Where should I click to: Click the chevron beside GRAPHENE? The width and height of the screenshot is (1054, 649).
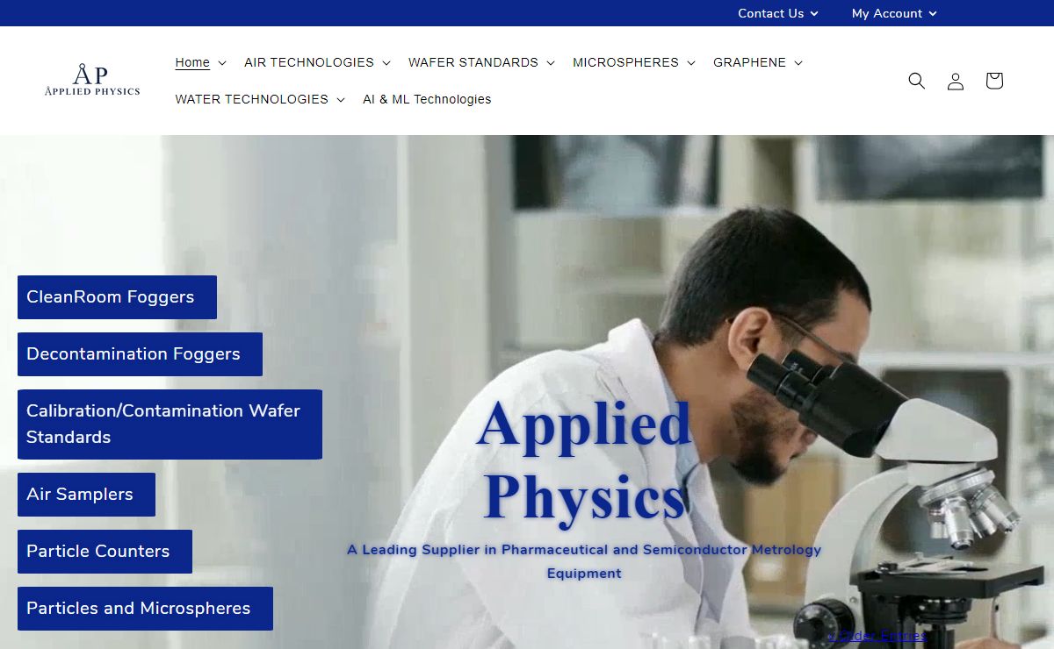click(798, 63)
